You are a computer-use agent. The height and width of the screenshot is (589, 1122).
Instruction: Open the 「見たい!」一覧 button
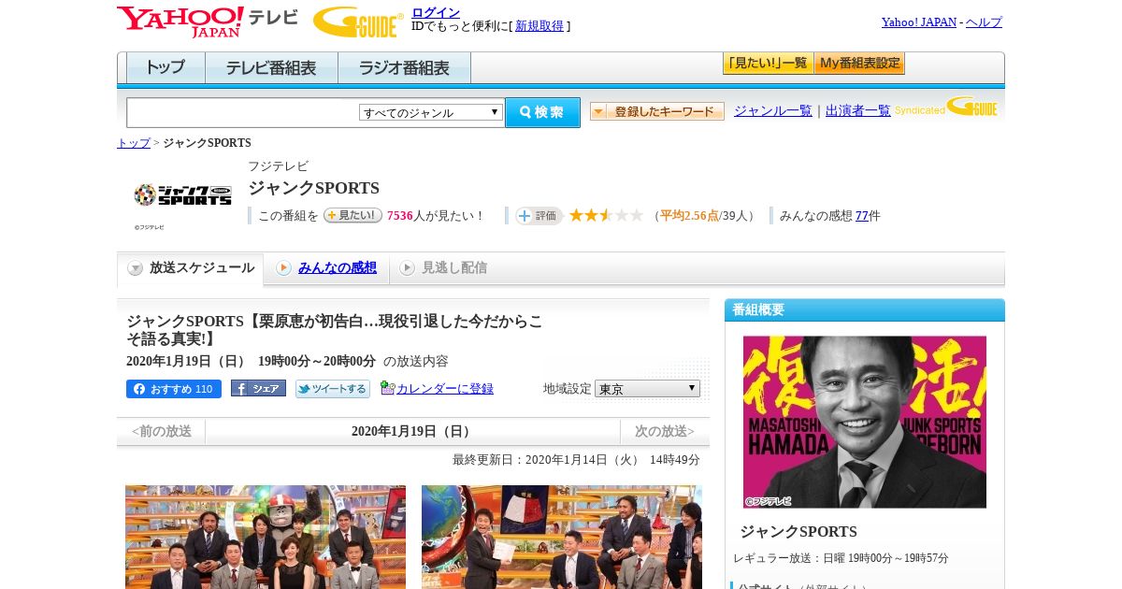pos(768,64)
